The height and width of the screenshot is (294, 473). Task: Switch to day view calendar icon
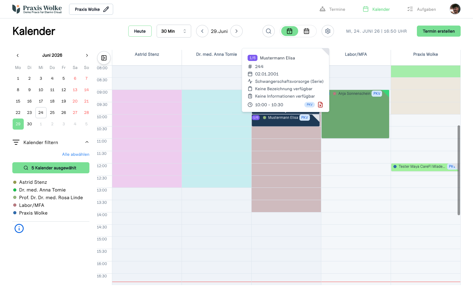pyautogui.click(x=290, y=31)
